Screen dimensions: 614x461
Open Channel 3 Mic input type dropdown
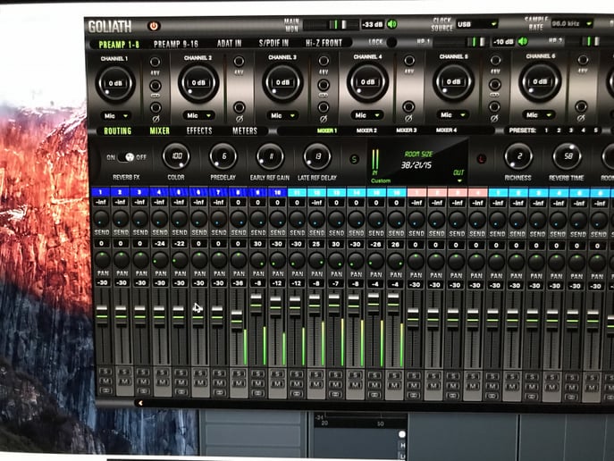[x=282, y=115]
